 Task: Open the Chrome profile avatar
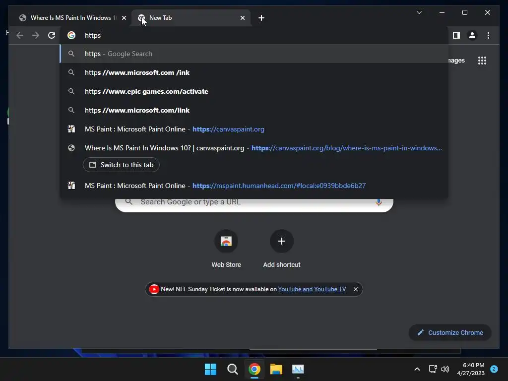point(472,35)
